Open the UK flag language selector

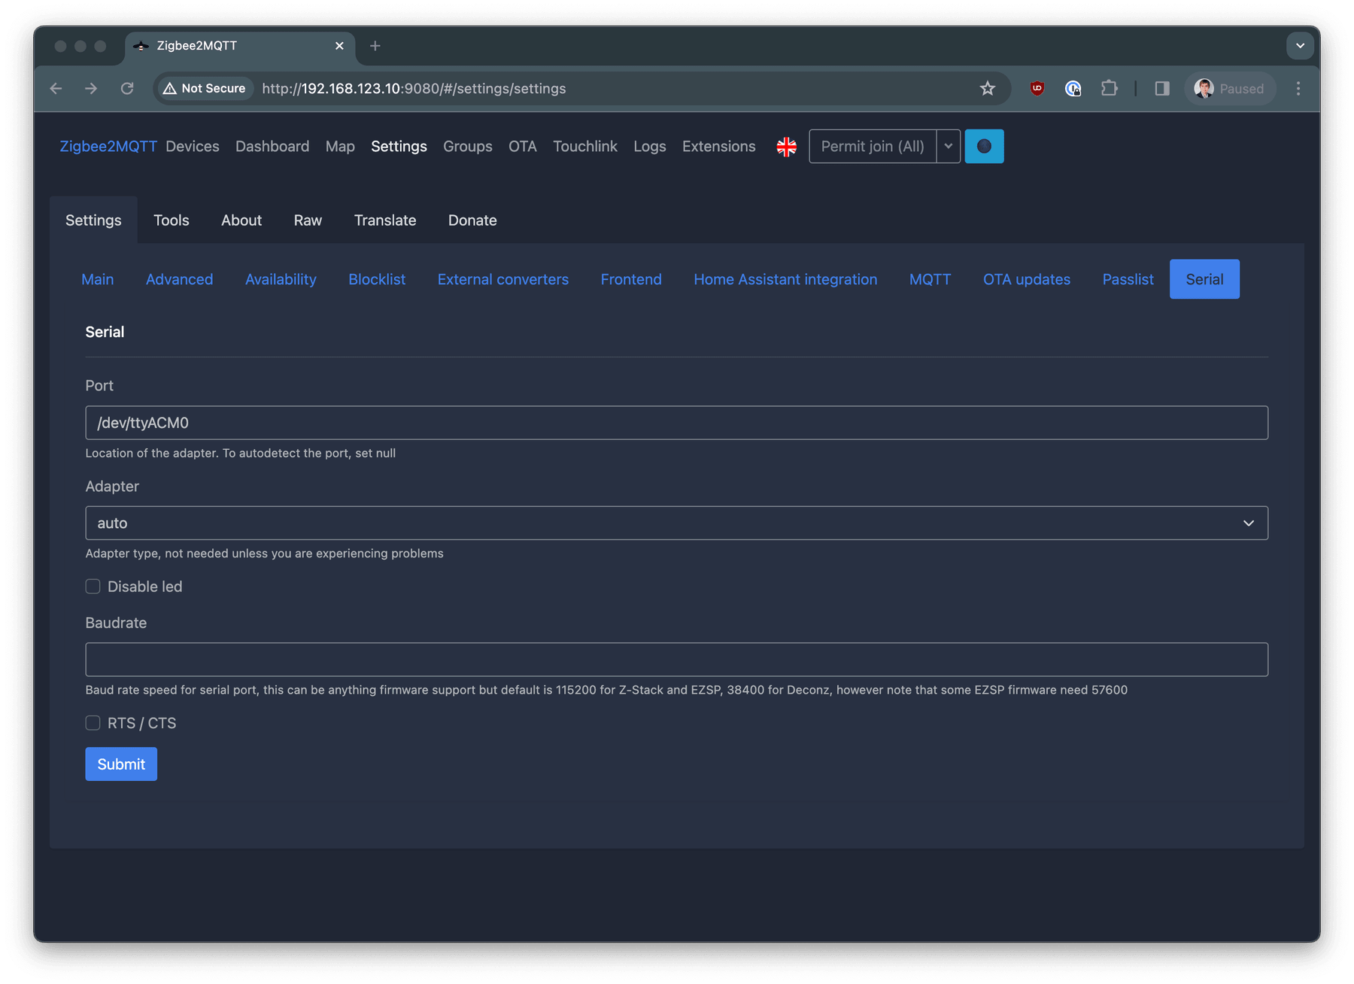pyautogui.click(x=786, y=146)
